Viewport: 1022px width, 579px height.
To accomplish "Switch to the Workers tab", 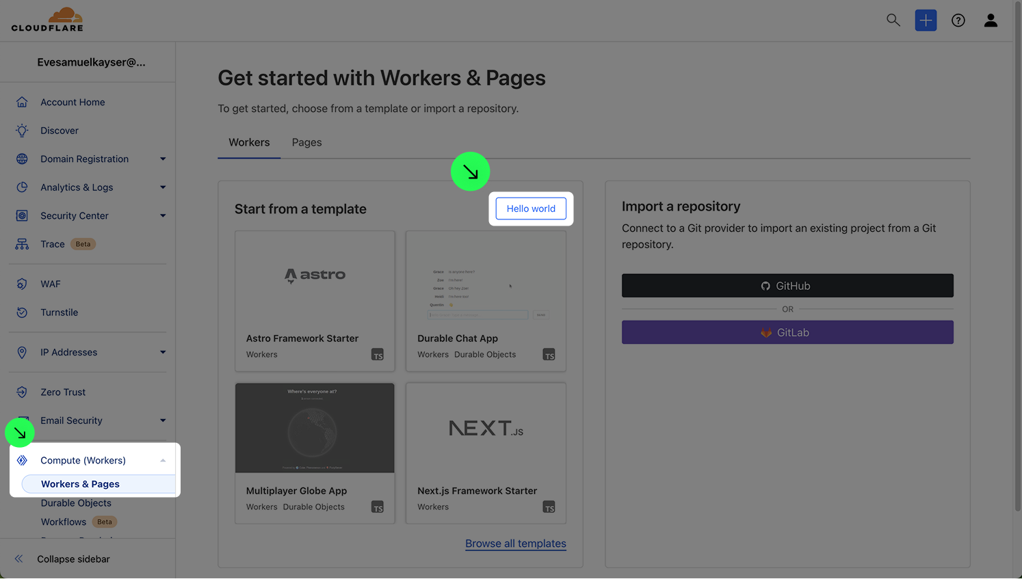I will click(x=249, y=142).
